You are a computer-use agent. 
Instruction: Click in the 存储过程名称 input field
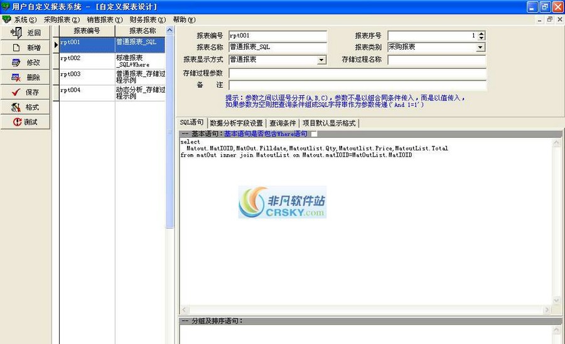[437, 60]
